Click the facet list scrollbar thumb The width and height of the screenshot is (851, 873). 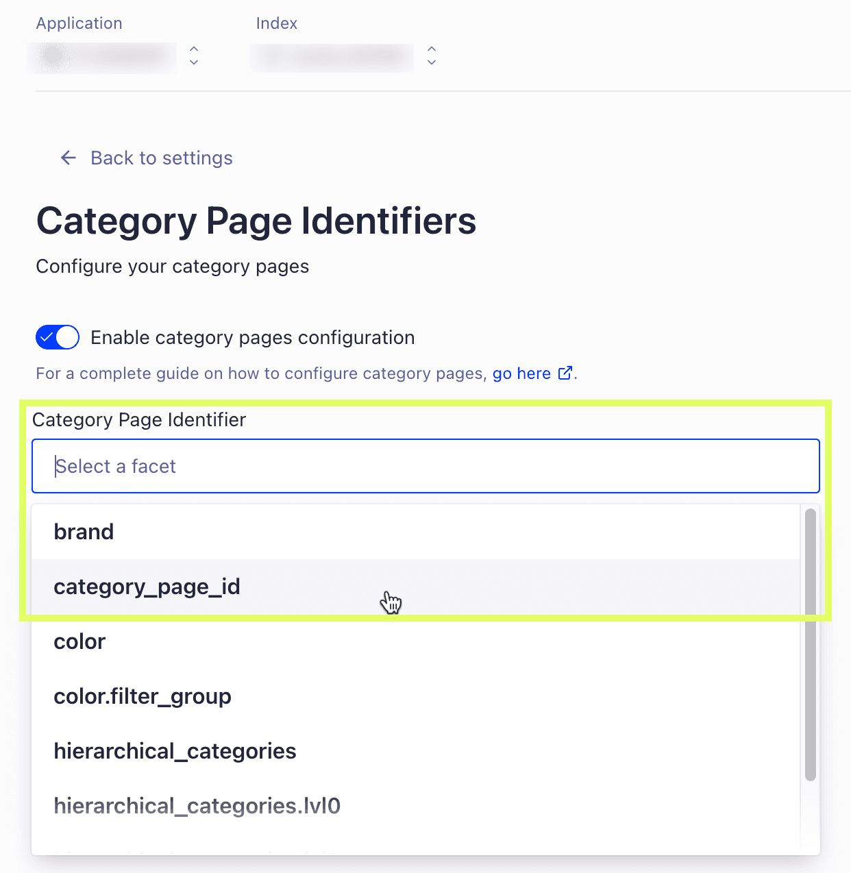click(x=810, y=644)
